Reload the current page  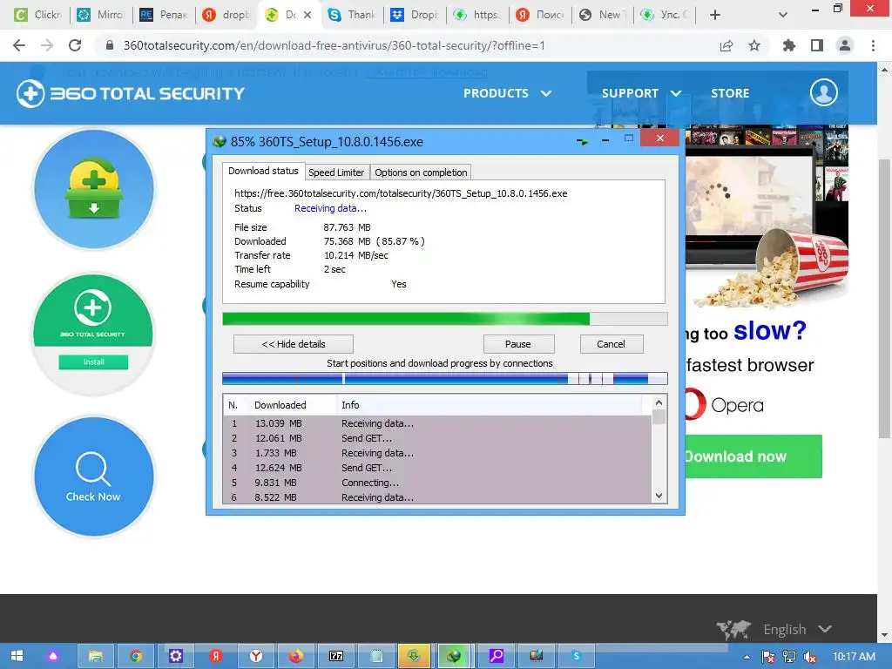coord(75,45)
